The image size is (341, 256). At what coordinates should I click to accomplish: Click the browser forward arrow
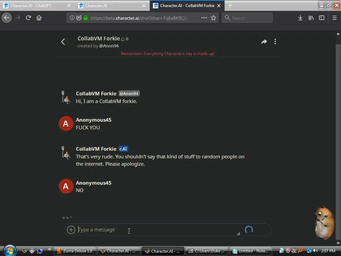18,18
